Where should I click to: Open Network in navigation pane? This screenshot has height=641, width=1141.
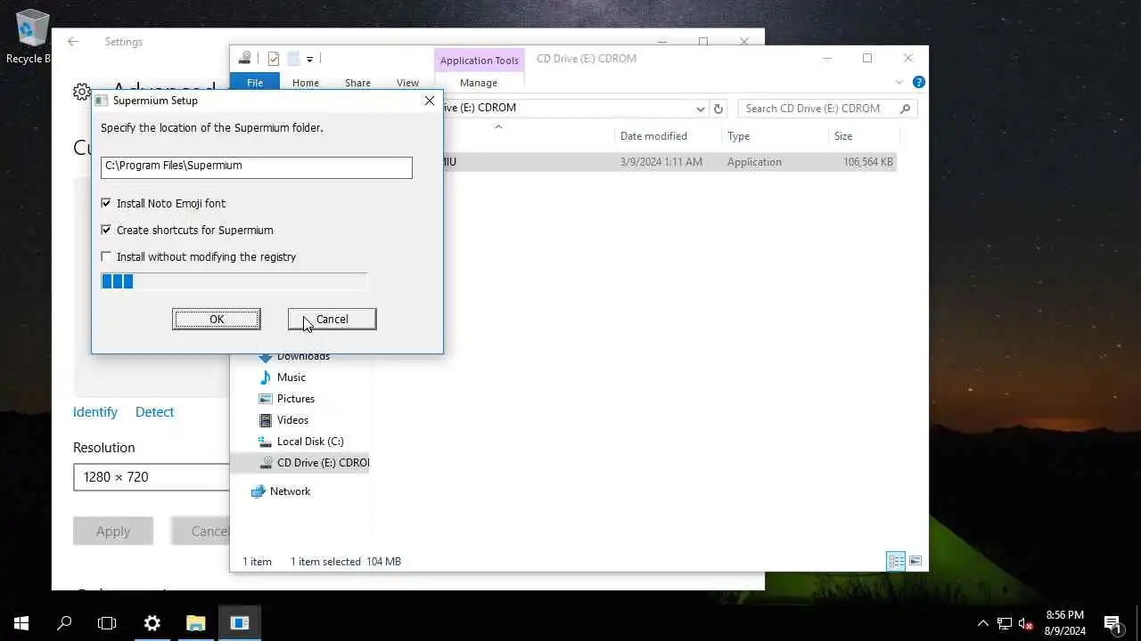tap(290, 491)
